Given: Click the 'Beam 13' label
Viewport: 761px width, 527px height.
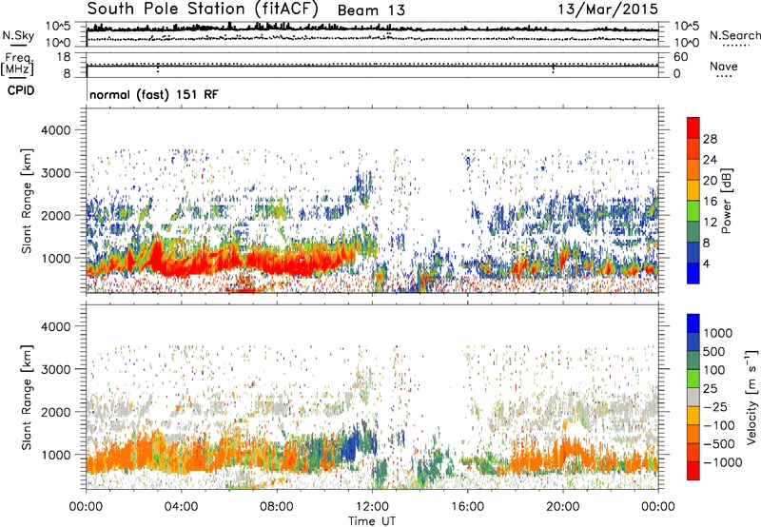Looking at the screenshot, I should [371, 10].
